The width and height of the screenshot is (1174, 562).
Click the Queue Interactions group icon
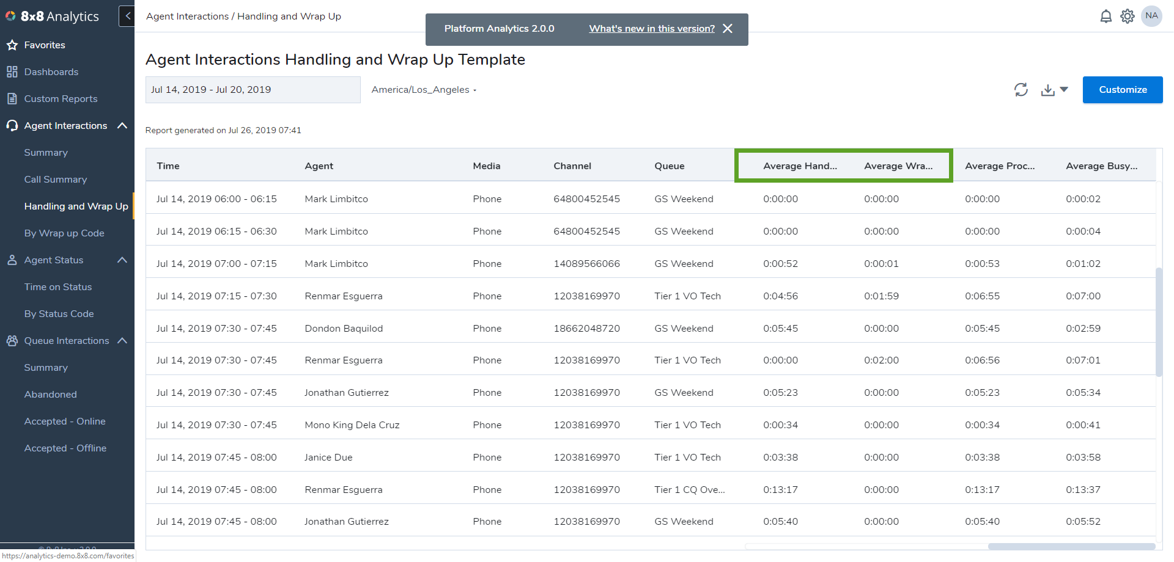coord(12,340)
